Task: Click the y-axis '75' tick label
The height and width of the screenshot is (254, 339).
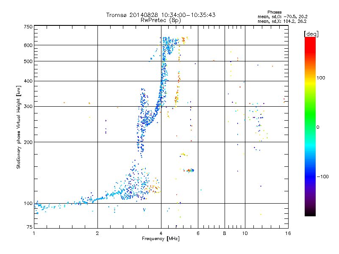Action: tap(30, 227)
